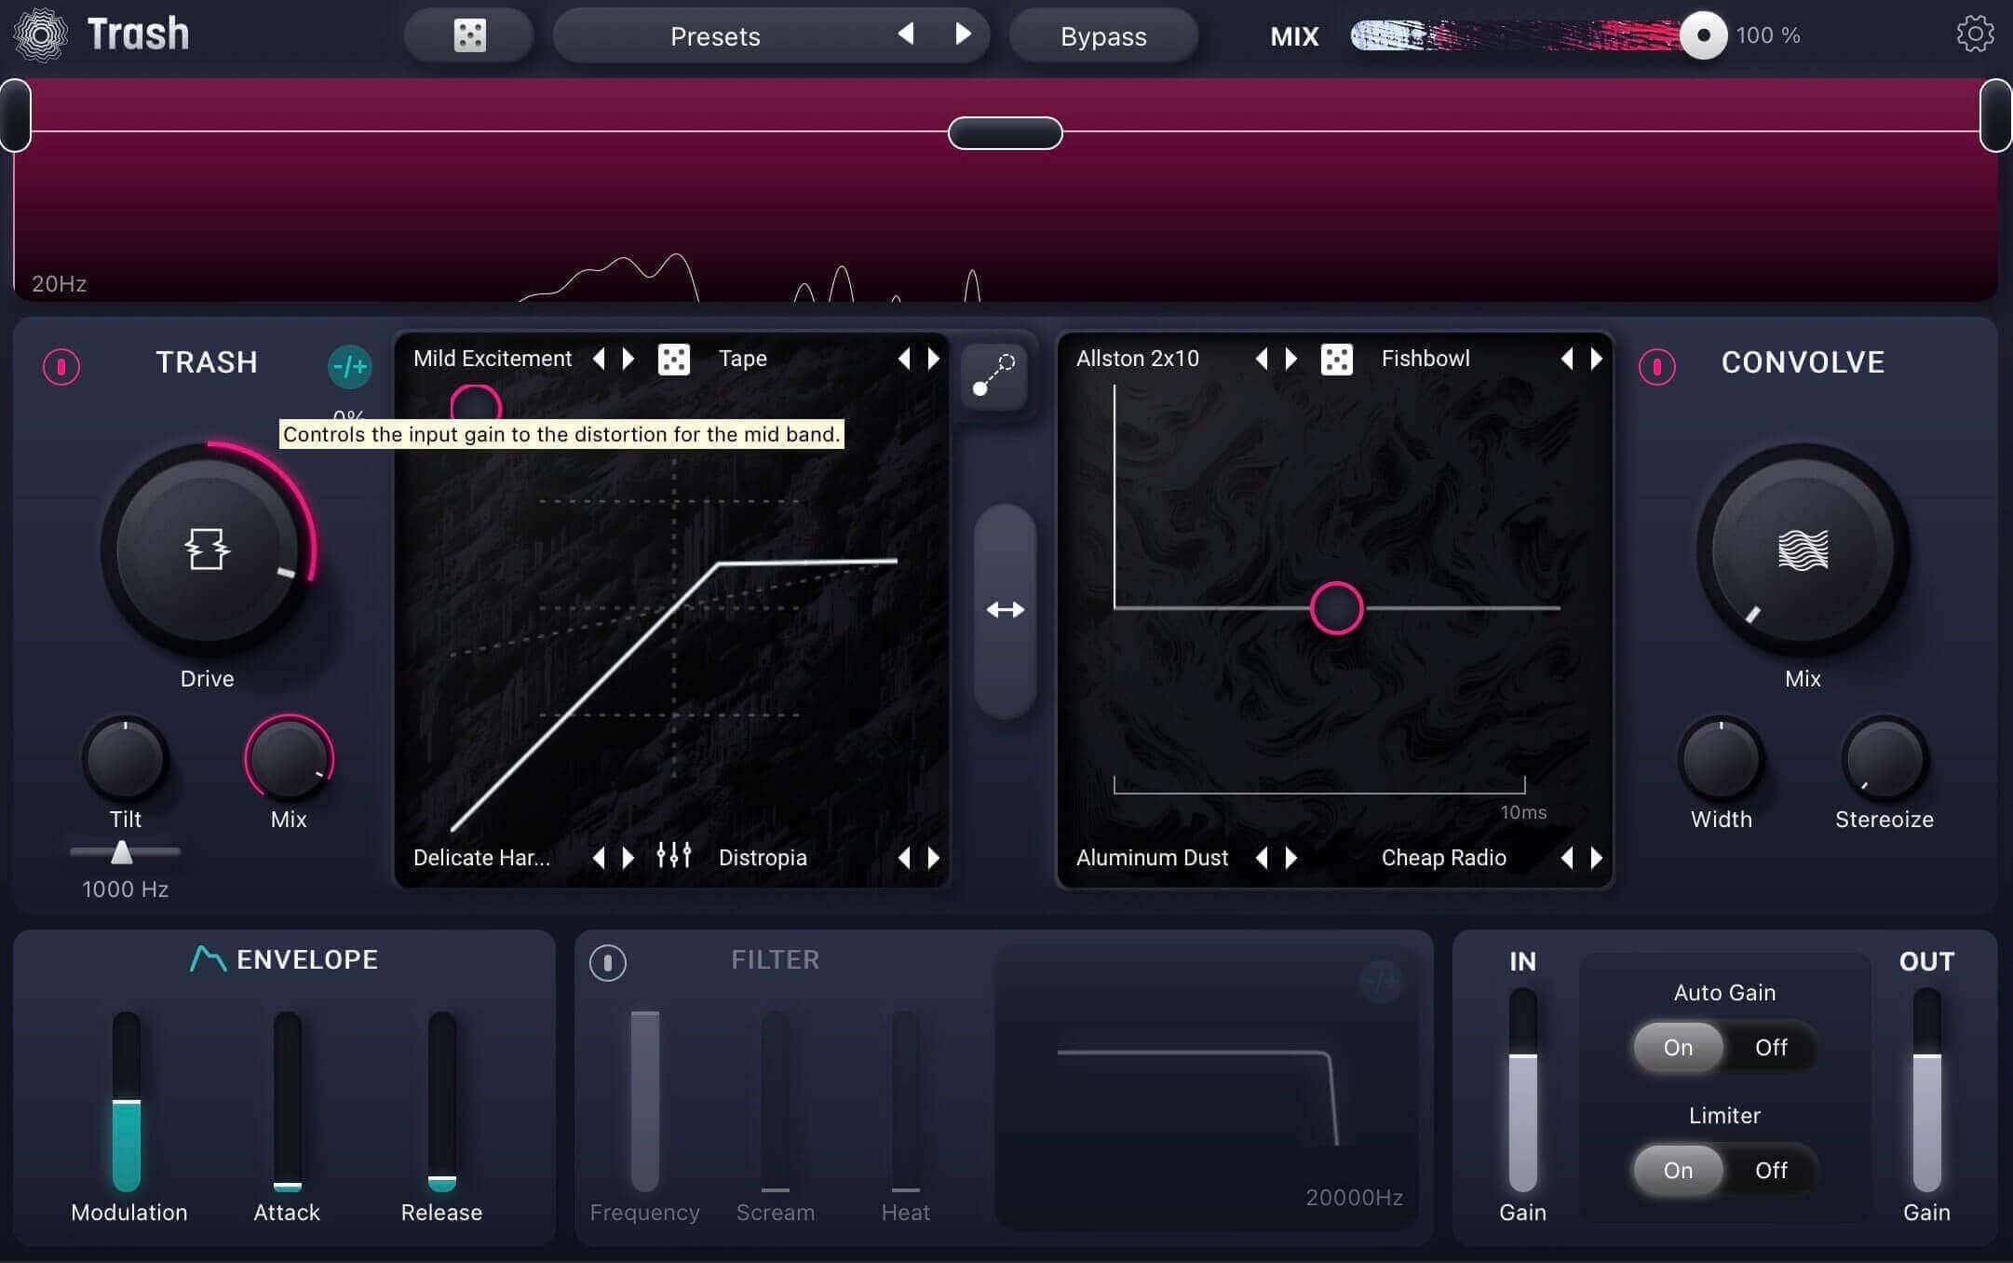Viewport: 2013px width, 1263px height.
Task: Select next style for Delicate Har... slot
Action: point(628,857)
